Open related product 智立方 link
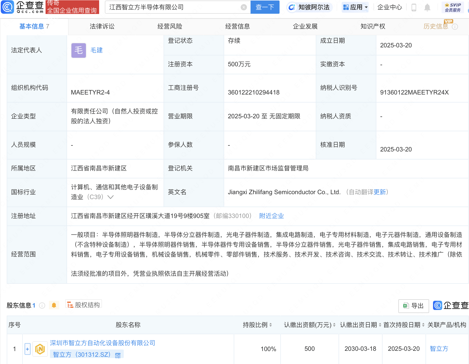This screenshot has width=469, height=364. (x=439, y=349)
